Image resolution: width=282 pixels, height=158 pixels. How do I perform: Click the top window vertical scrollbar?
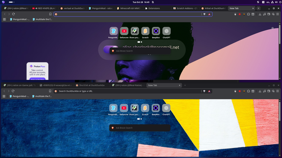point(279,34)
